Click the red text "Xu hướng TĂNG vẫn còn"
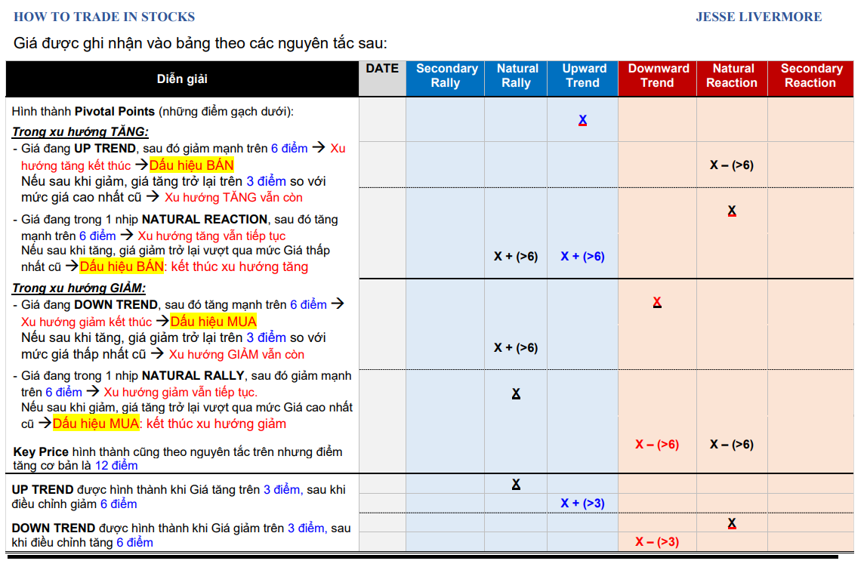Image resolution: width=867 pixels, height=567 pixels. (x=233, y=198)
